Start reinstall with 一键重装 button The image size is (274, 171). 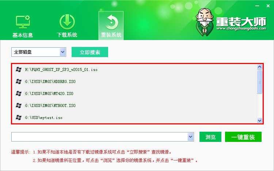click(x=243, y=137)
